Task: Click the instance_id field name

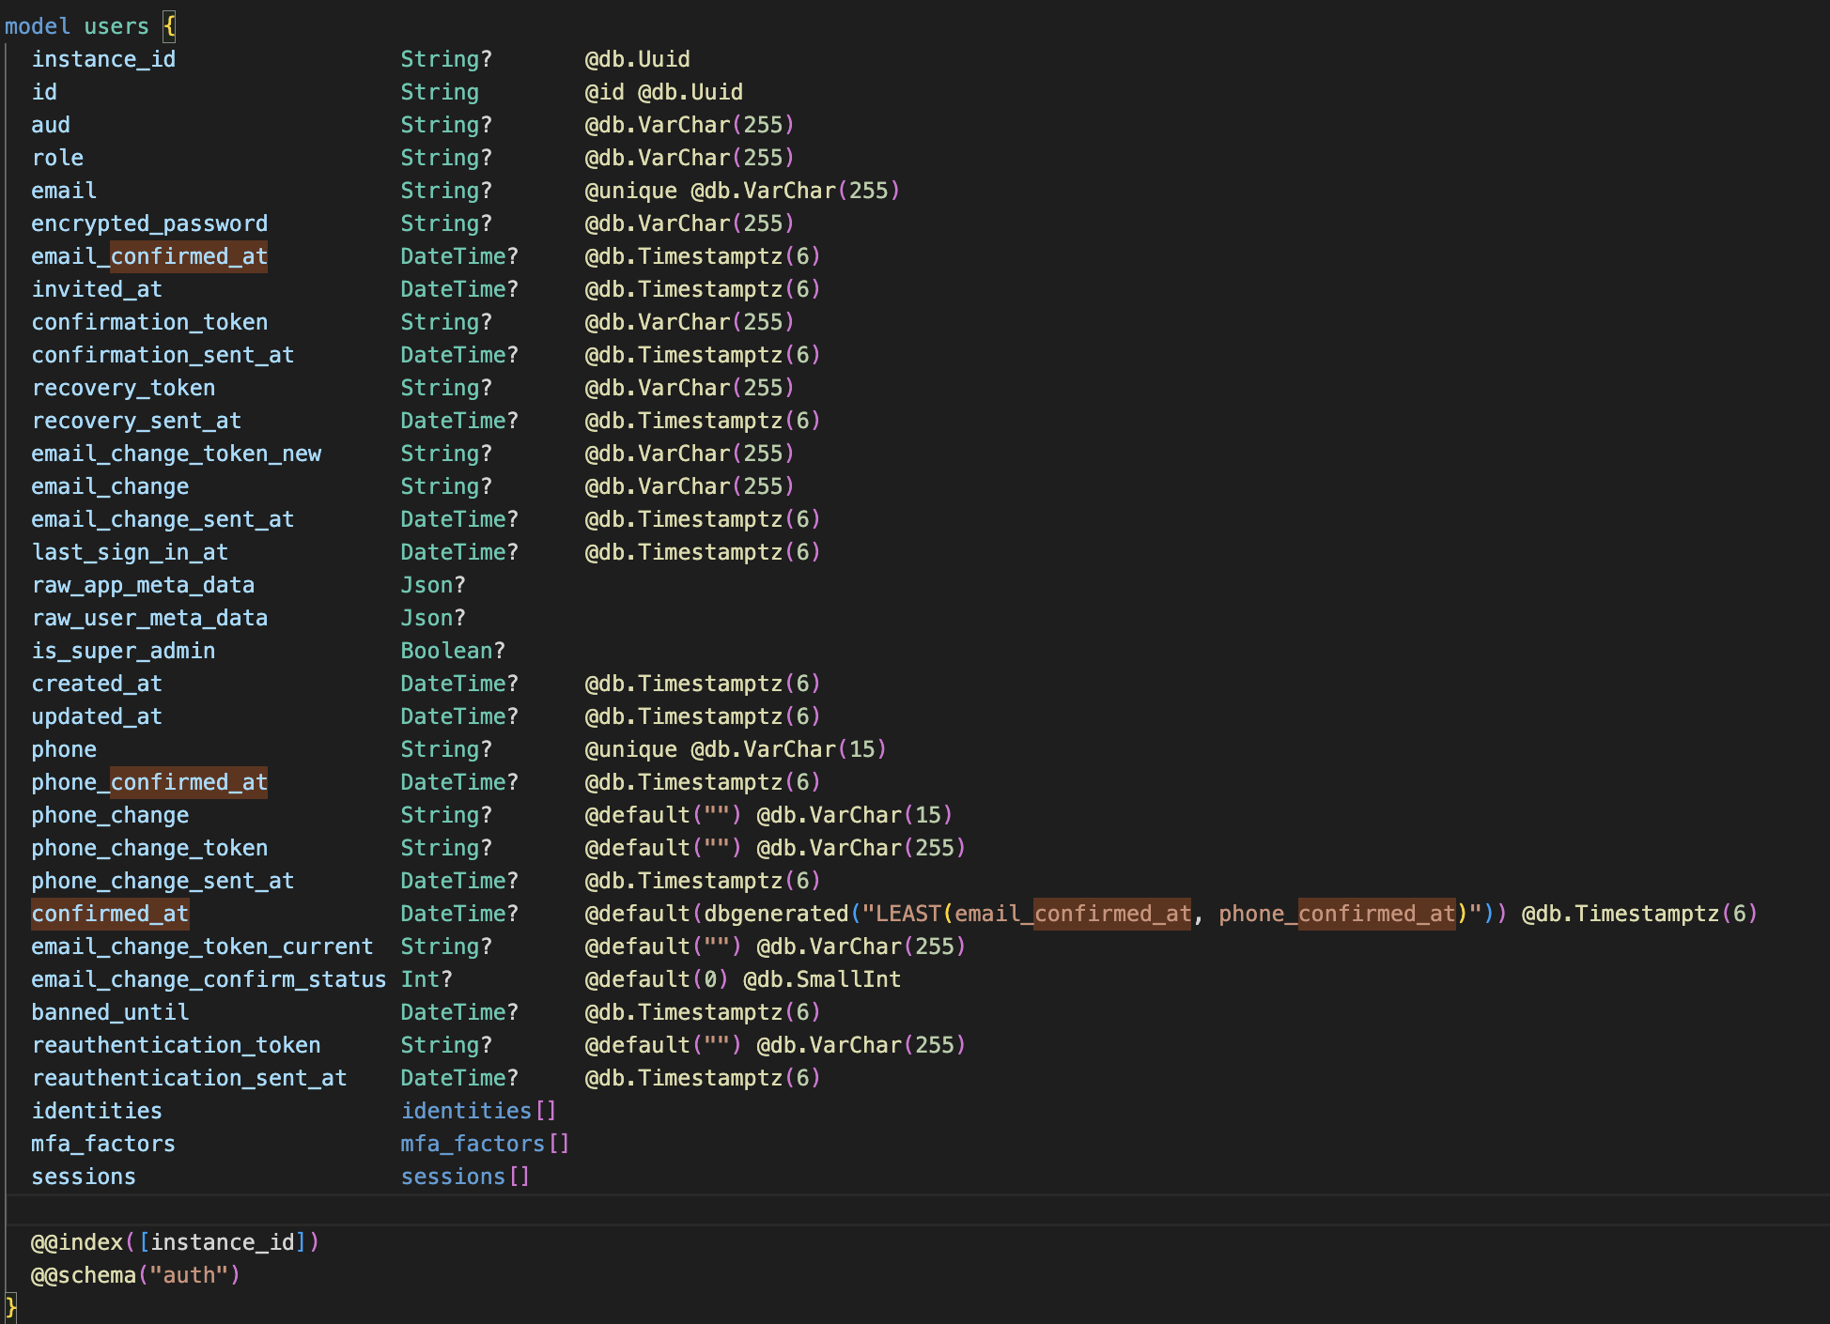Action: pos(103,59)
